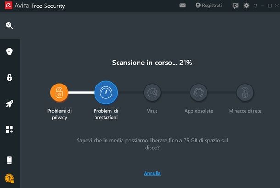Image resolution: width=280 pixels, height=188 pixels.
Task: Select the Problemi di prestazioni step
Action: 106,93
